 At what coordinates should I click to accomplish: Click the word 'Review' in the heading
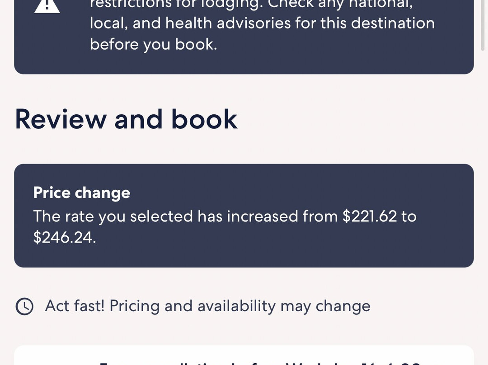[x=61, y=119]
